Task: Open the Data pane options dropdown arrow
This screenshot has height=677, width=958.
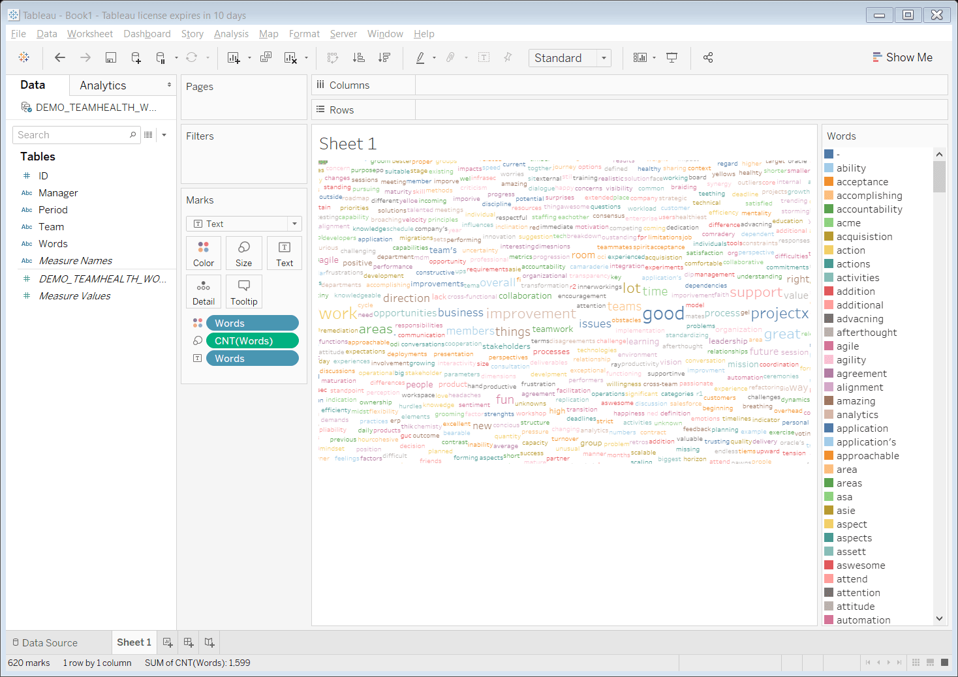Action: [x=164, y=134]
